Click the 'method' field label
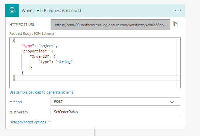Image resolution: width=200 pixels, height=136 pixels. tap(15, 102)
